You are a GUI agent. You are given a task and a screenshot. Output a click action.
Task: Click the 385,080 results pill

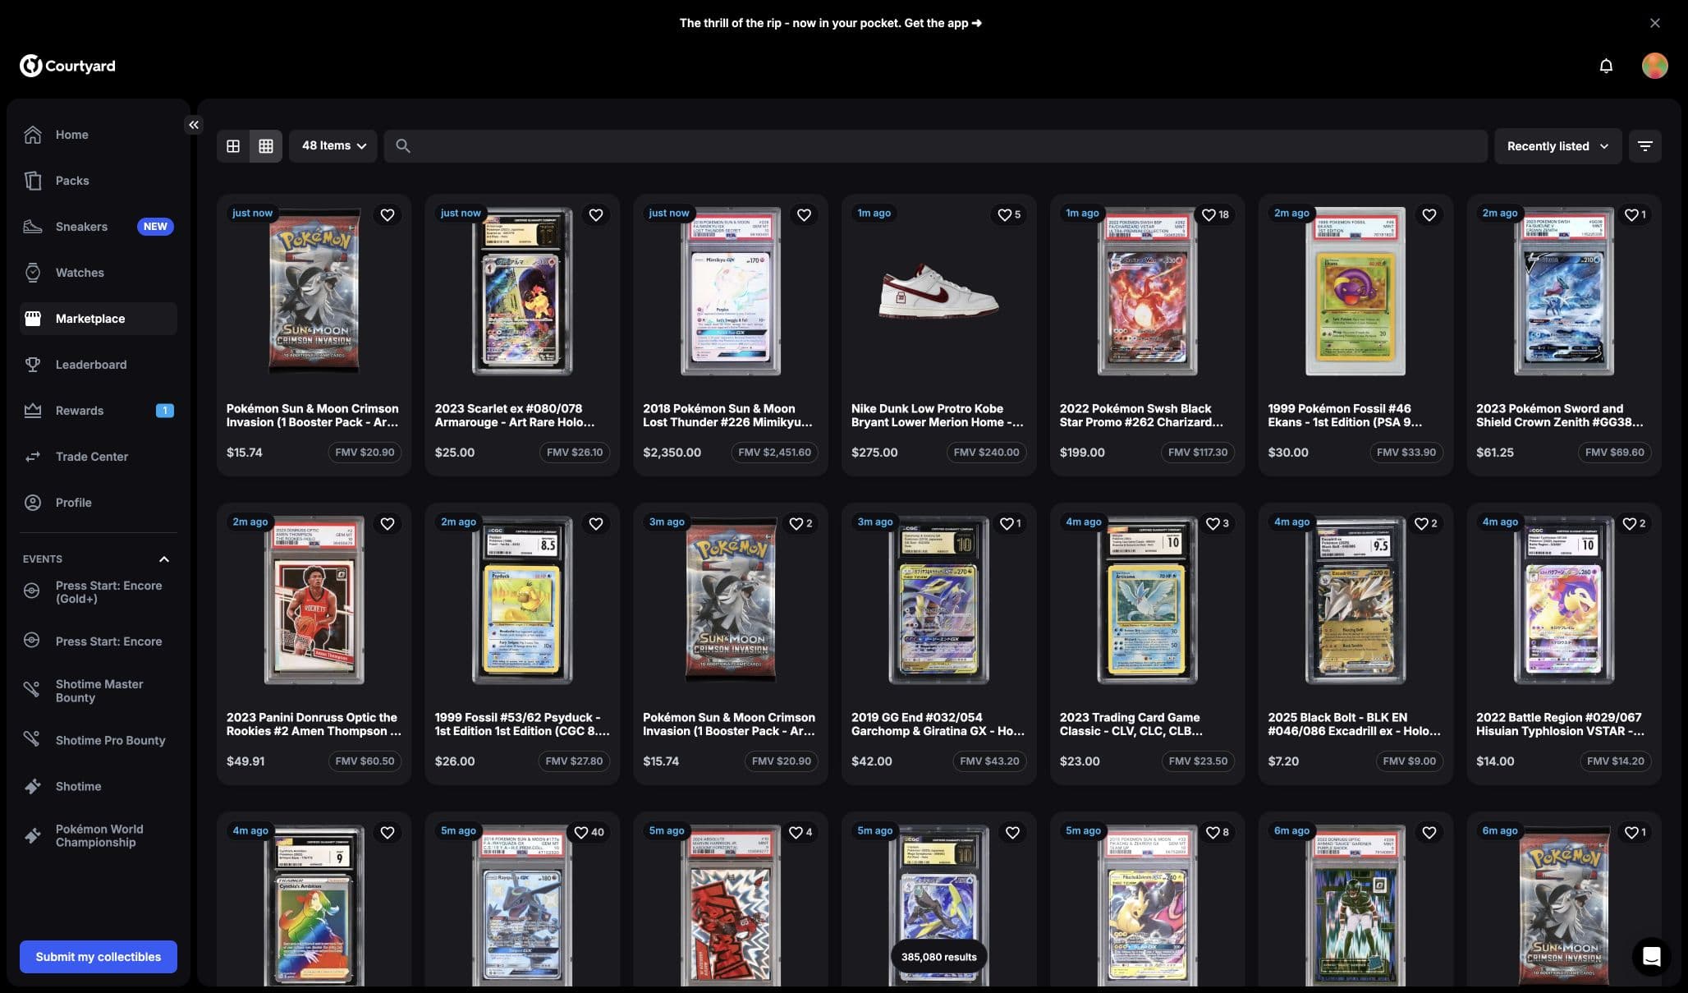click(x=938, y=957)
